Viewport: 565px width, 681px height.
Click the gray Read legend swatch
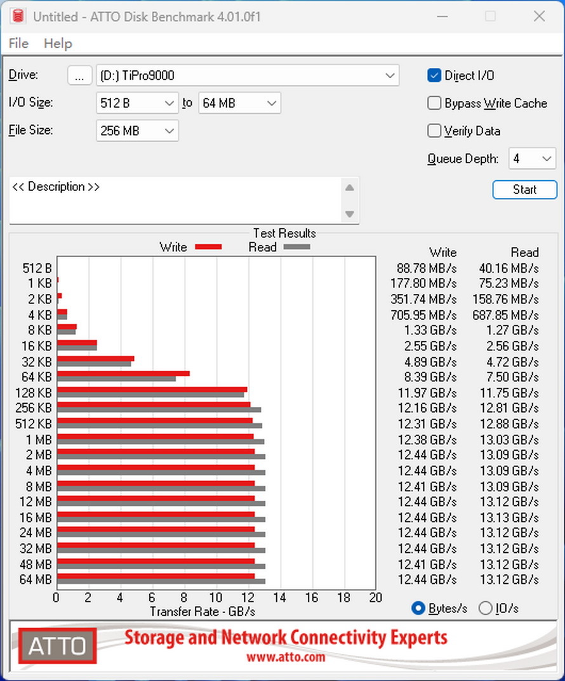pos(296,247)
